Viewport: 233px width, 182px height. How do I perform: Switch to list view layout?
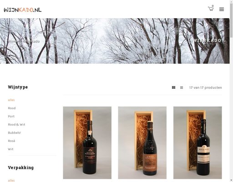tap(182, 87)
